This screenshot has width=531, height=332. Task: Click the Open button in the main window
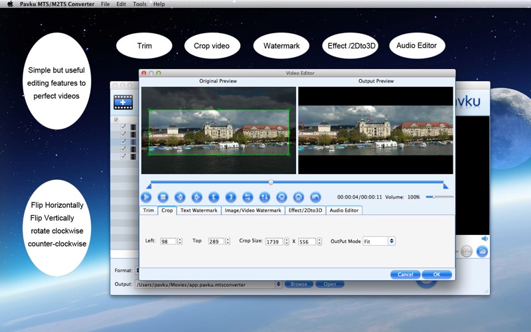click(329, 284)
